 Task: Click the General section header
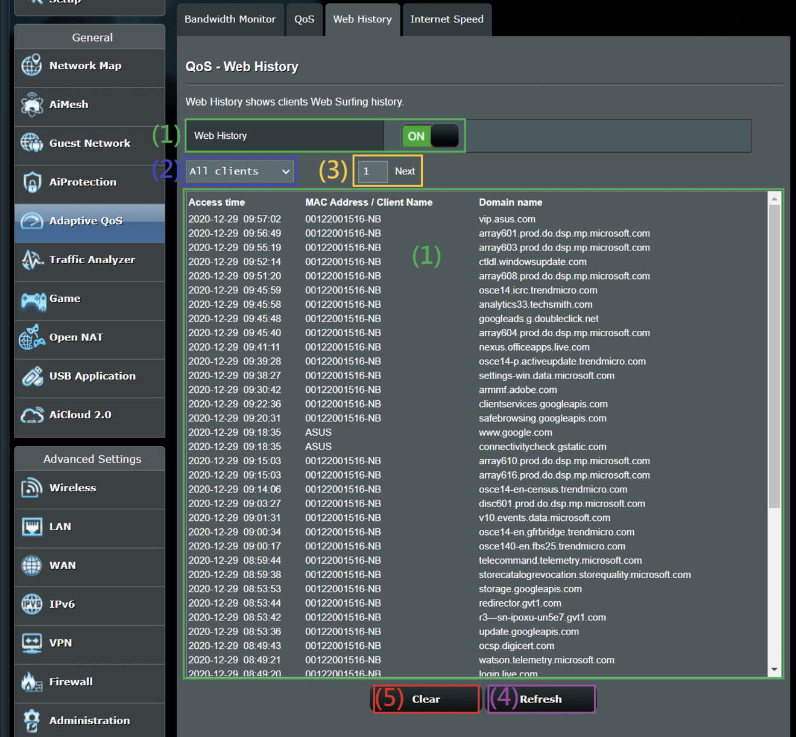tap(92, 37)
